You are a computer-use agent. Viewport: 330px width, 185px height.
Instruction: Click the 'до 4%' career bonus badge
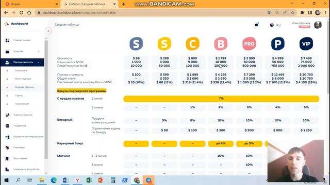pos(221,143)
